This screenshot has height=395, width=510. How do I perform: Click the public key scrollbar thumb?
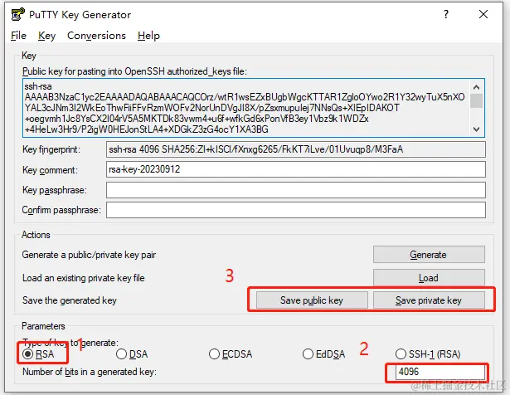pyautogui.click(x=477, y=101)
